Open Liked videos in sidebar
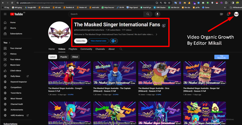 (16, 71)
